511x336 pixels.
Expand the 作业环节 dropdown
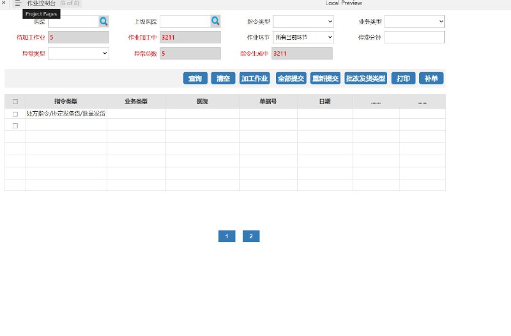click(303, 37)
